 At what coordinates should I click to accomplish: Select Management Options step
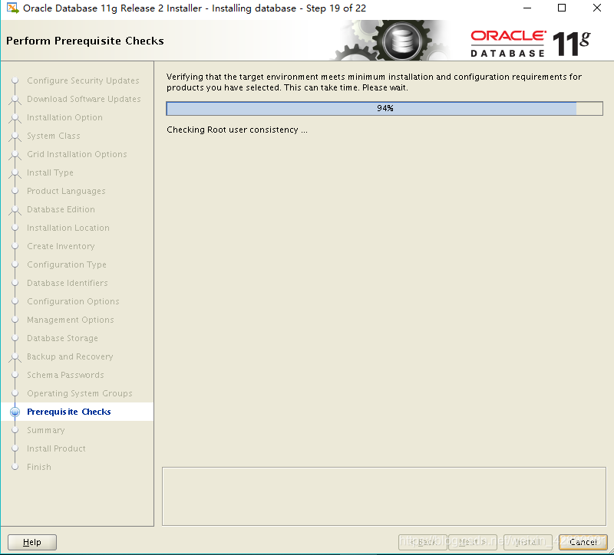click(x=71, y=320)
